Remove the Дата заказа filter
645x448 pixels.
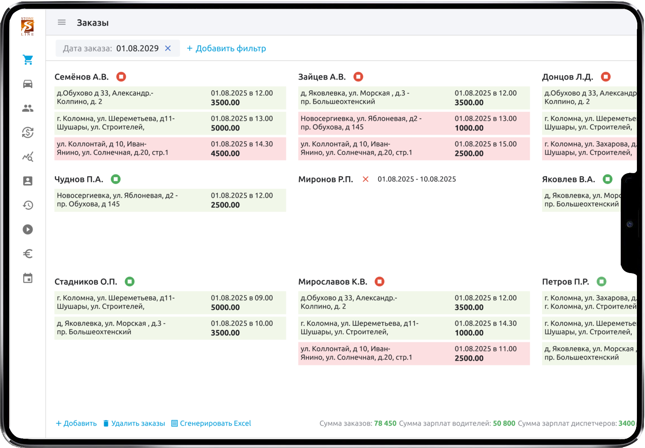(x=168, y=49)
